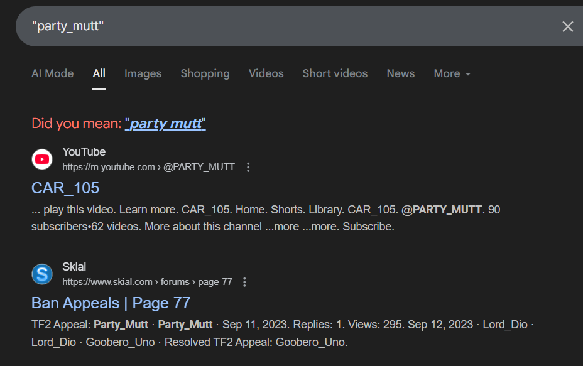Expand the More search filters dropdown
The width and height of the screenshot is (583, 366).
[x=452, y=73]
